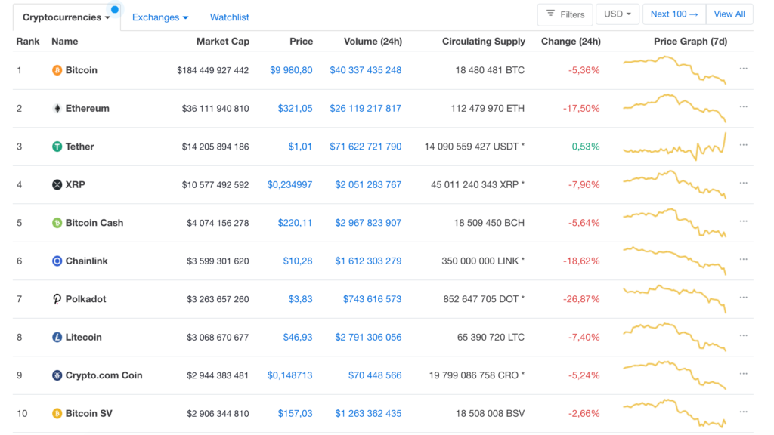Click the Crypto.com Coin logo icon
The image size is (774, 435).
57,375
